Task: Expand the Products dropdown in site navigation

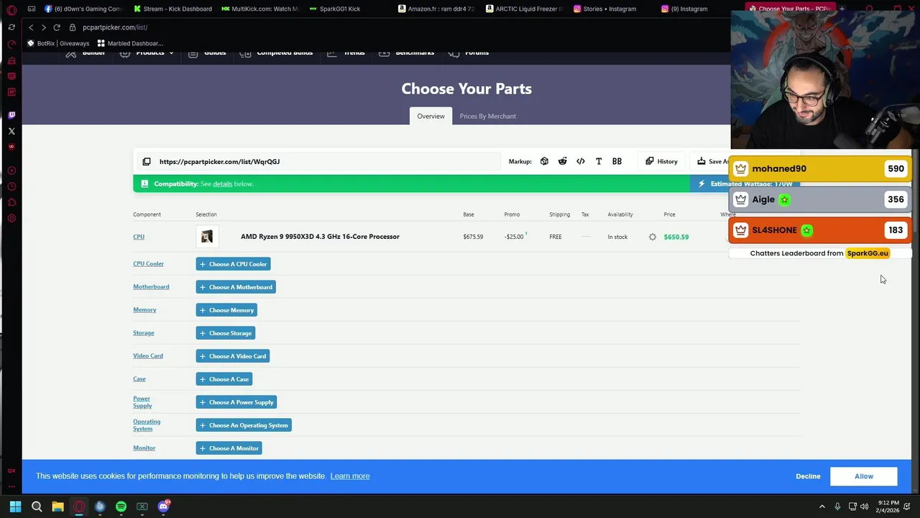Action: click(x=146, y=53)
